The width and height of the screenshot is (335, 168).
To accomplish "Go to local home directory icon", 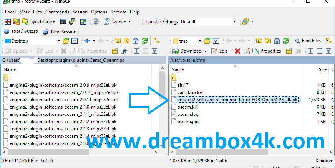I will [x=136, y=41].
